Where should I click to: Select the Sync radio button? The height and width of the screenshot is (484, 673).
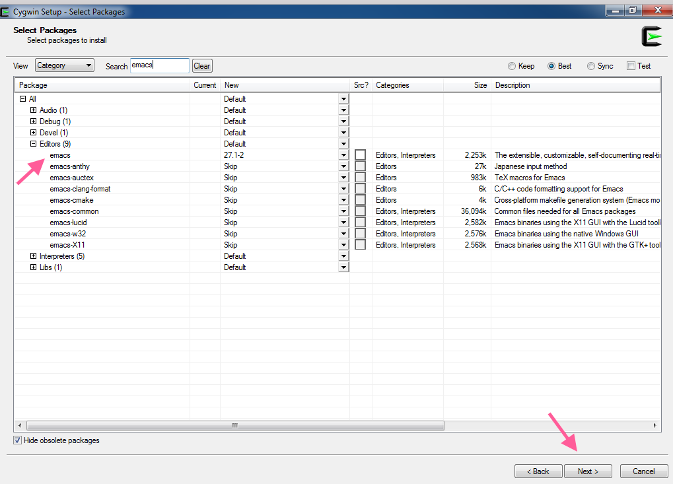click(591, 66)
